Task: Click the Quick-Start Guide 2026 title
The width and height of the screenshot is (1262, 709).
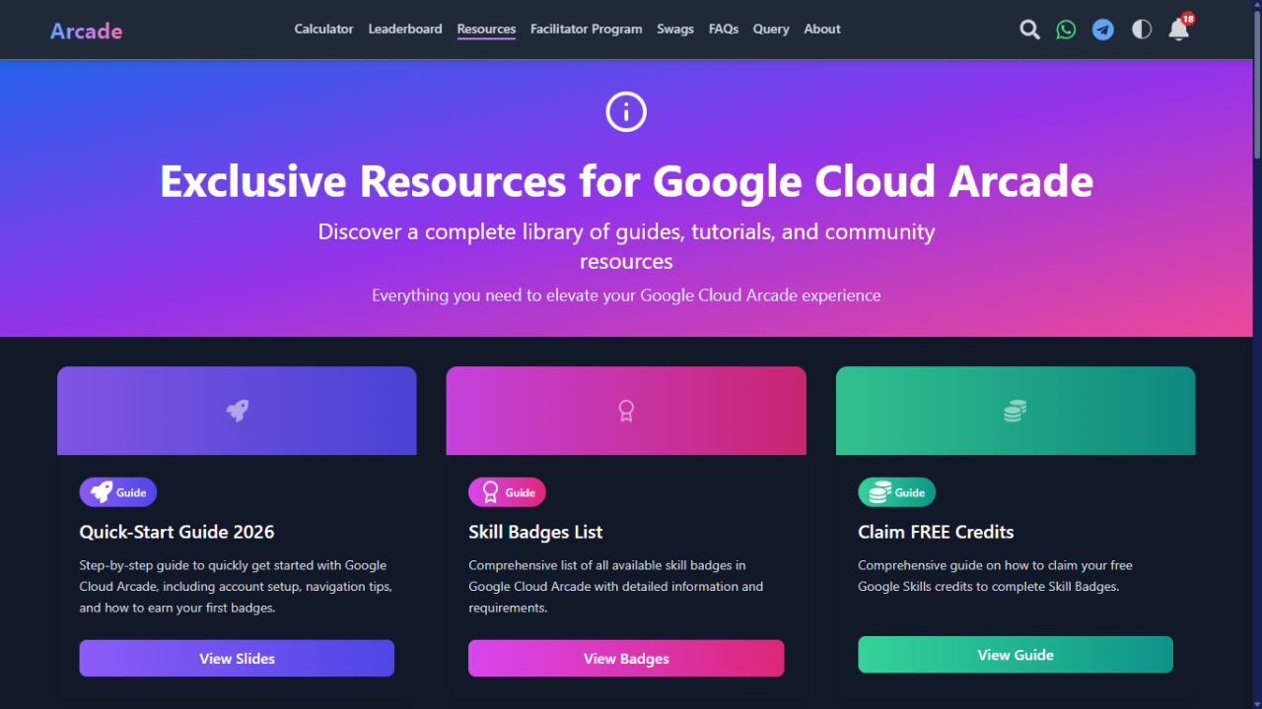Action: point(177,533)
